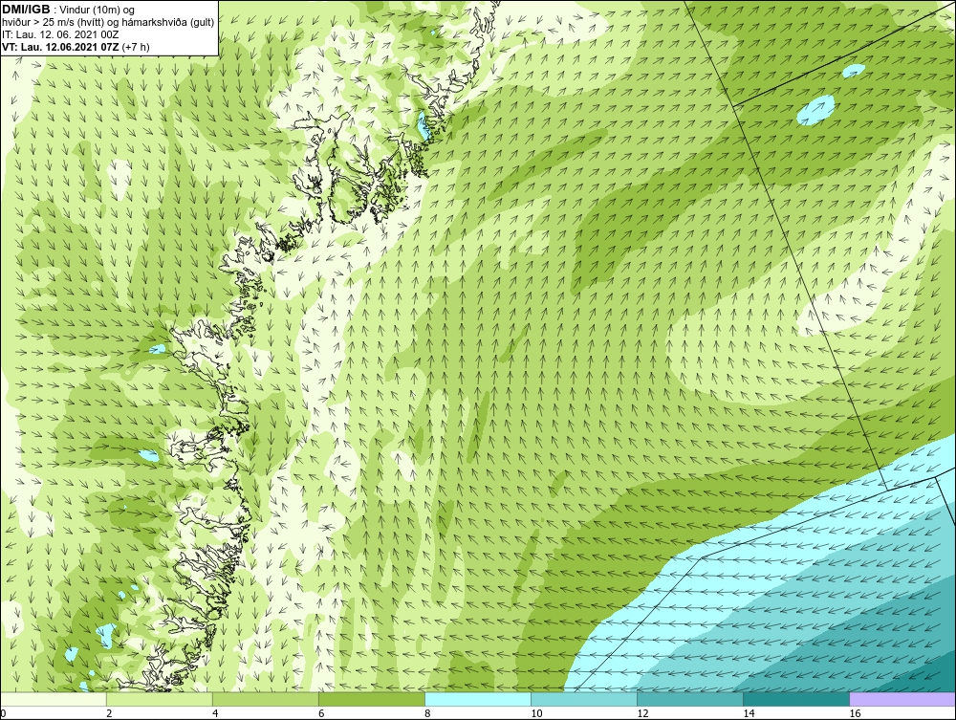Viewport: 956px width, 720px height.
Task: Click legend value label '10'
Action: pyautogui.click(x=536, y=713)
